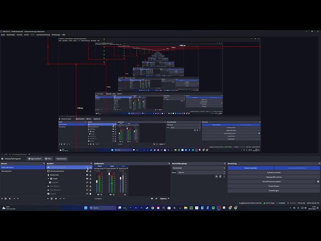Image resolution: width=321 pixels, height=241 pixels.
Task: Open source properties gear icon below Quellen
Action: pos(56,199)
